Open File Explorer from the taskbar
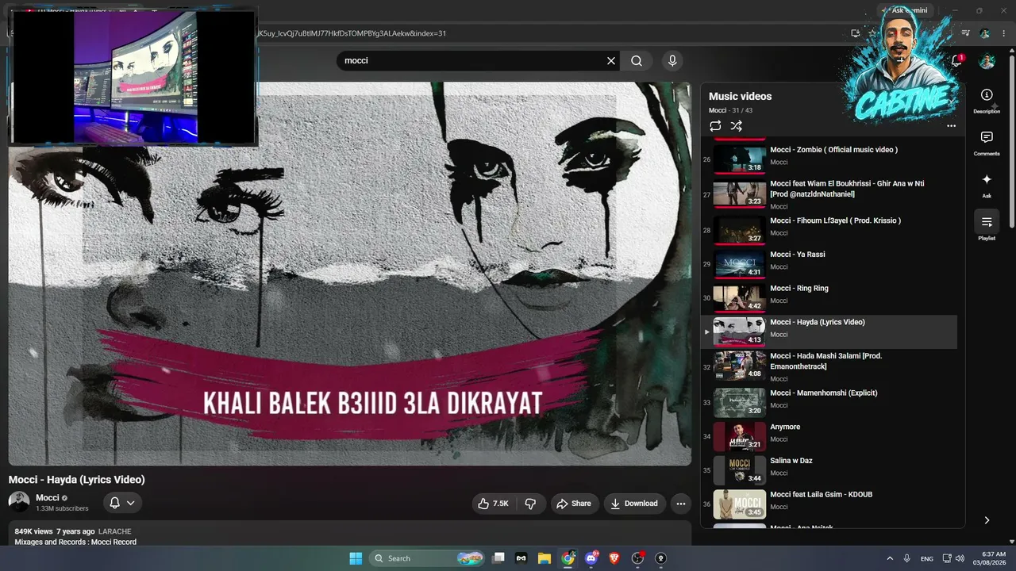The height and width of the screenshot is (571, 1016). pyautogui.click(x=545, y=558)
